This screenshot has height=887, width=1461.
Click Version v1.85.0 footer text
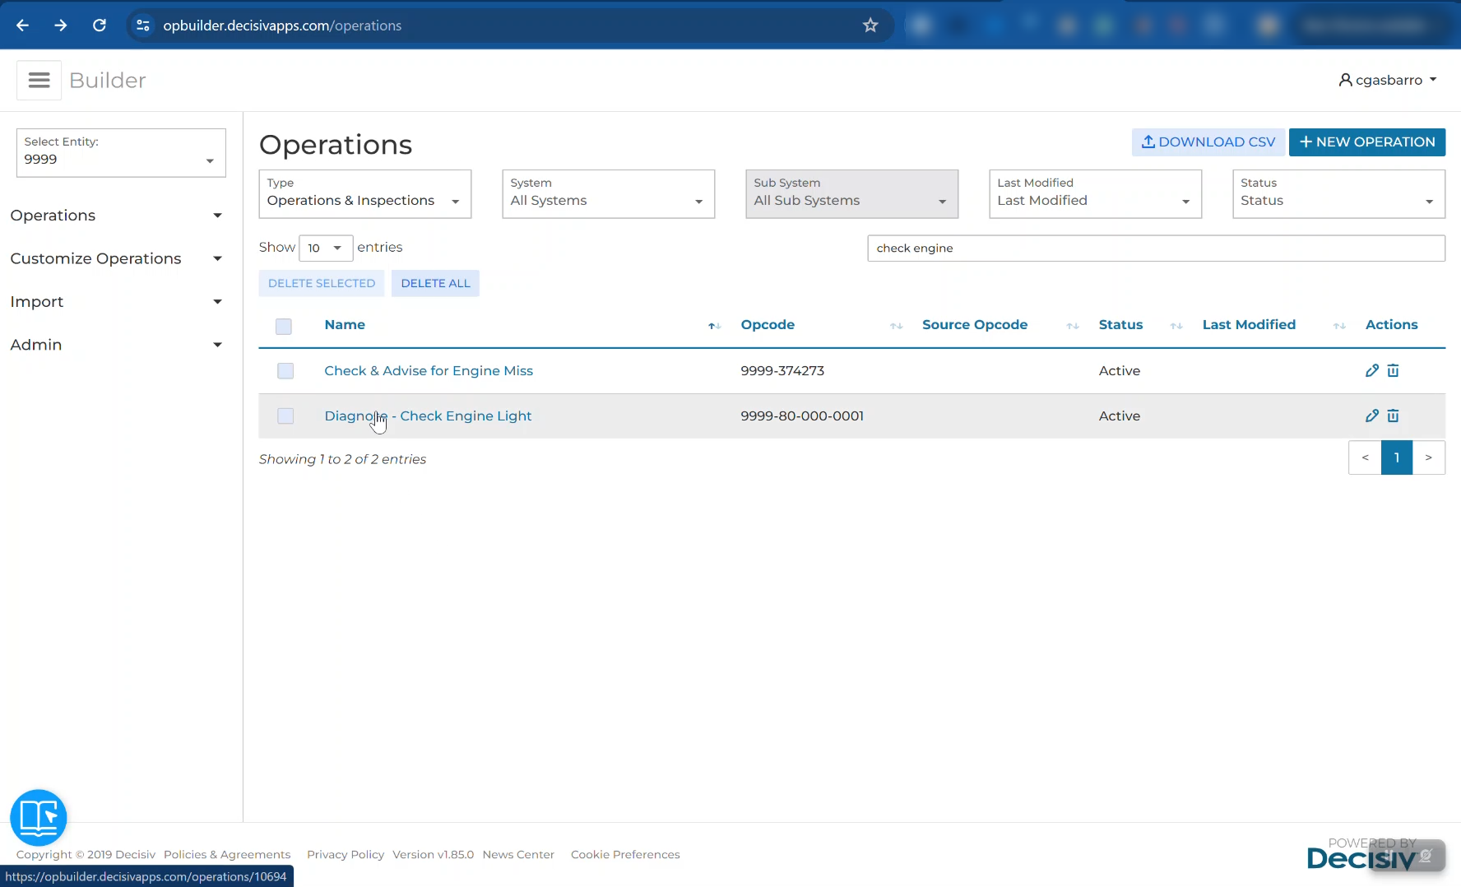point(434,854)
